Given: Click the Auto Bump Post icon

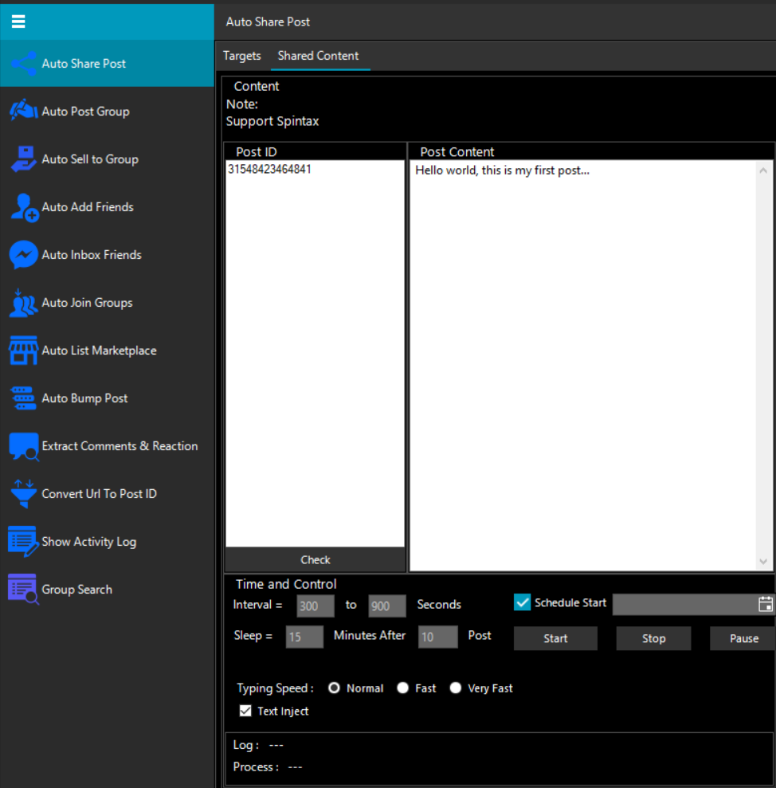Looking at the screenshot, I should (x=23, y=398).
